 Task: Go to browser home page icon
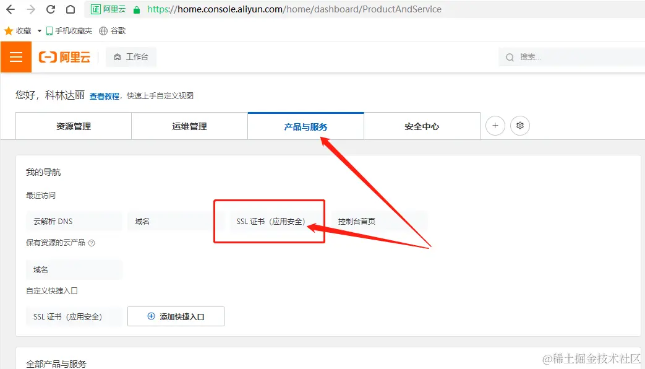coord(70,9)
